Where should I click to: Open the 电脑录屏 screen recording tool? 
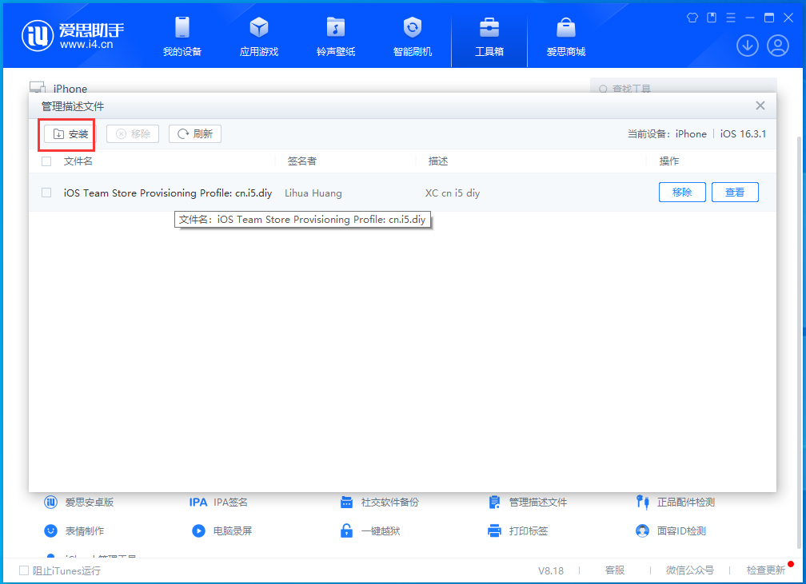click(x=235, y=530)
